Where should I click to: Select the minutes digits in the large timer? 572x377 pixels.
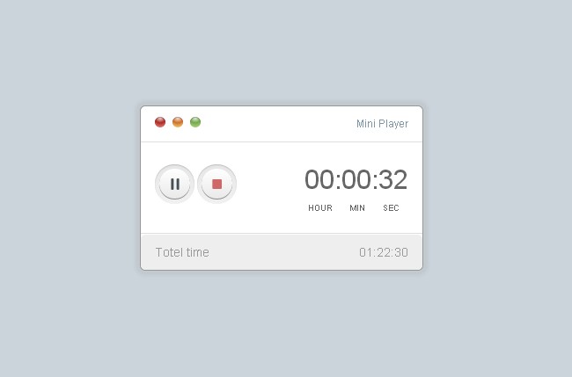tap(356, 179)
